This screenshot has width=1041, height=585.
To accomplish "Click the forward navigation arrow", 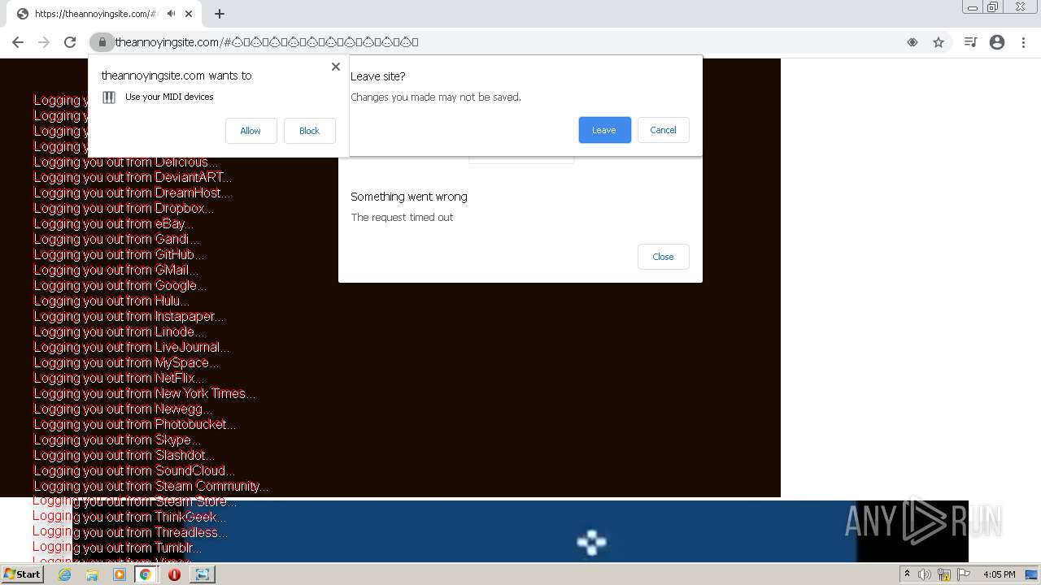I will pyautogui.click(x=44, y=42).
